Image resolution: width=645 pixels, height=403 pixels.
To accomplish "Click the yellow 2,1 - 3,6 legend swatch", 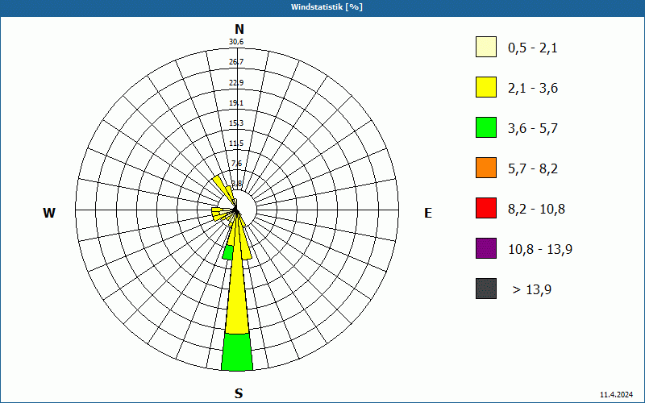I will click(486, 87).
